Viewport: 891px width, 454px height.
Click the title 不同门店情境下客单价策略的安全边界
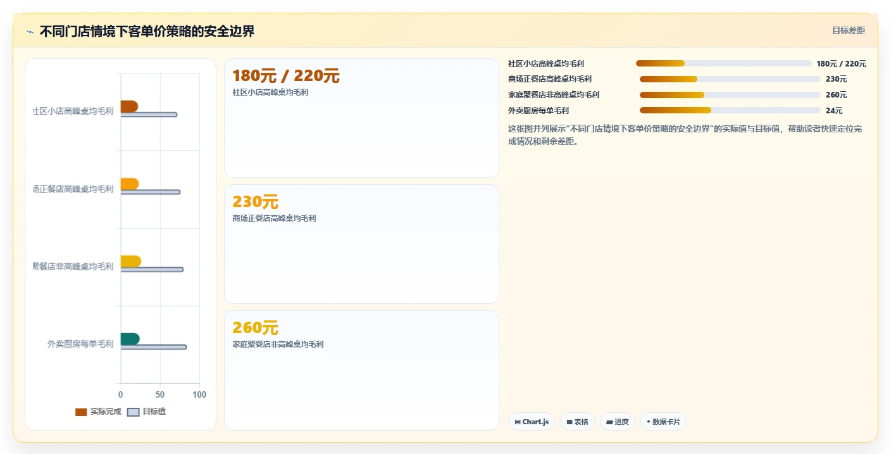(147, 31)
